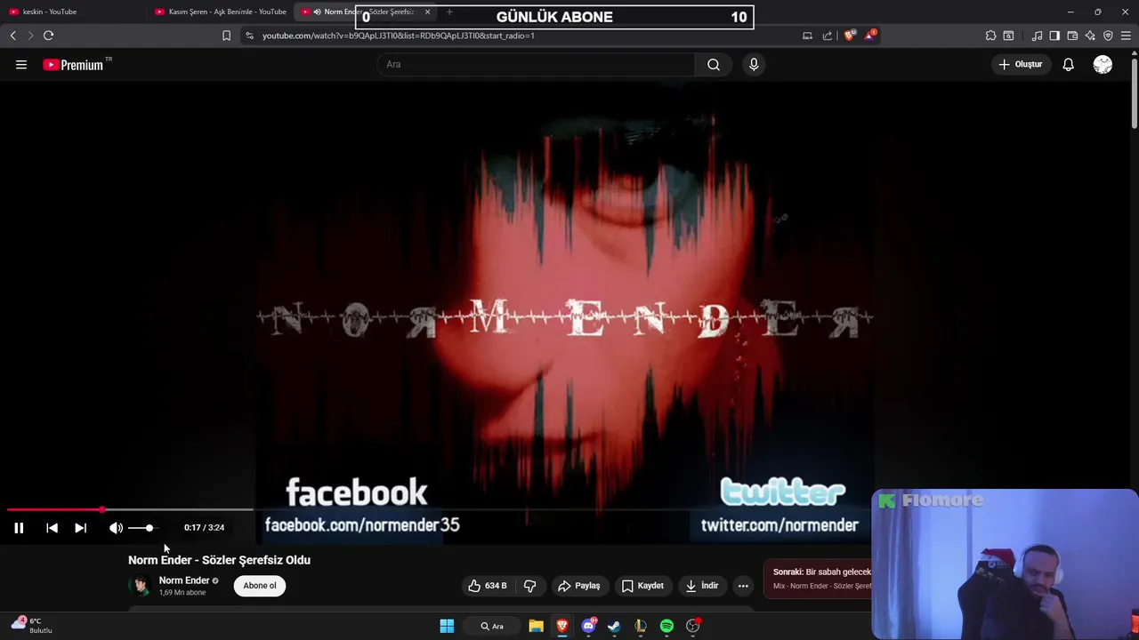Open Spotify from the taskbar

(x=666, y=626)
